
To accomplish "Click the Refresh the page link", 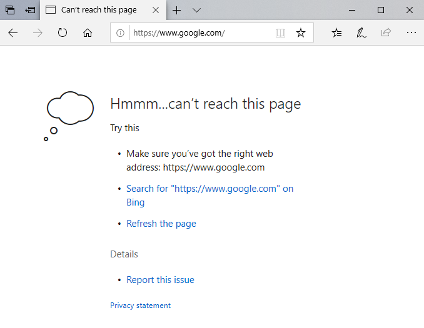I will (161, 224).
